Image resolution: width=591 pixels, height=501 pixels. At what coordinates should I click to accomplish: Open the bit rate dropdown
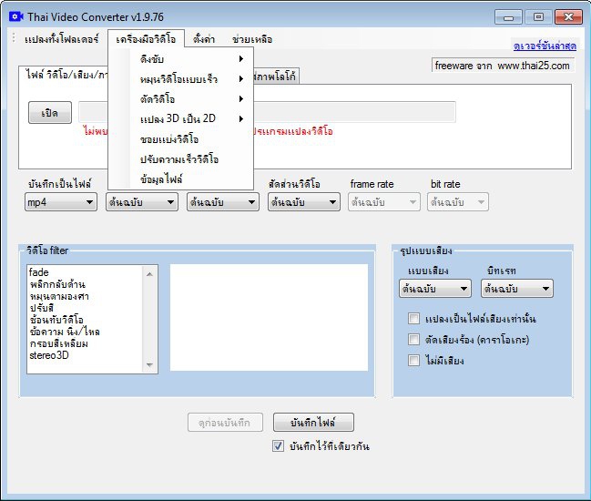[x=458, y=202]
